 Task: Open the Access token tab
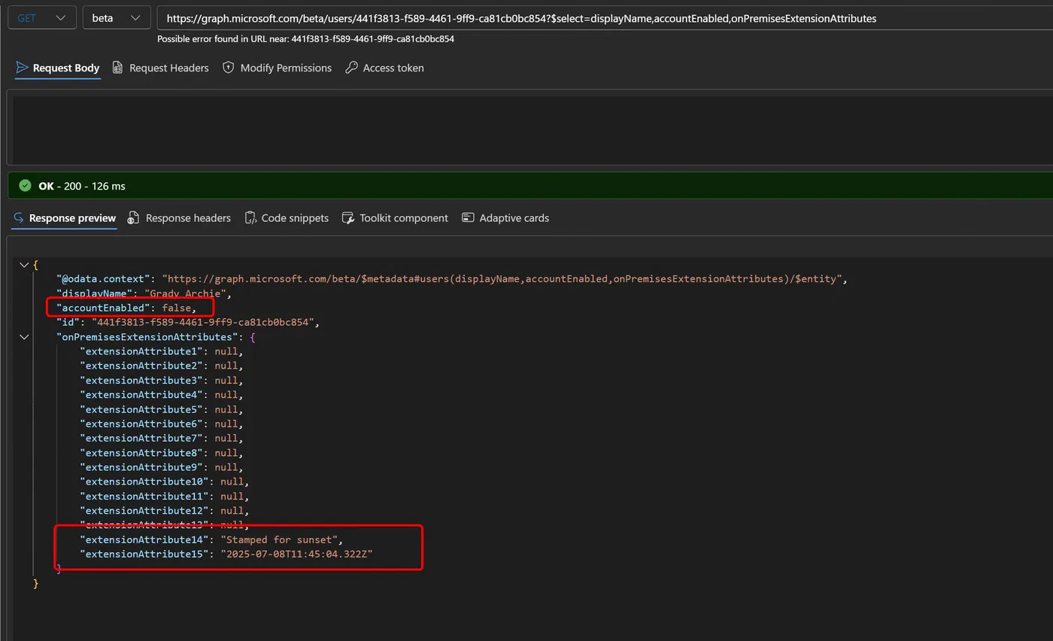[384, 68]
